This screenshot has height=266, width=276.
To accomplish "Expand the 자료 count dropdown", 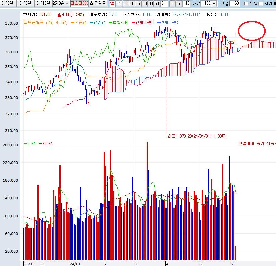I will pyautogui.click(x=214, y=4).
